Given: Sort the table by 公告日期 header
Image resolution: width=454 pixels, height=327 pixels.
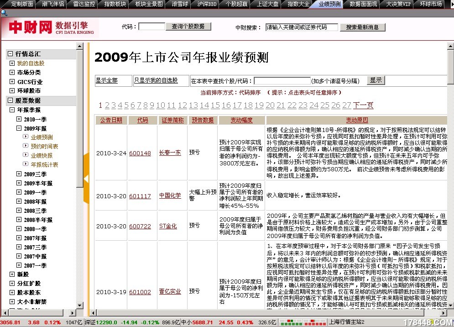Looking at the screenshot, I should coord(111,120).
